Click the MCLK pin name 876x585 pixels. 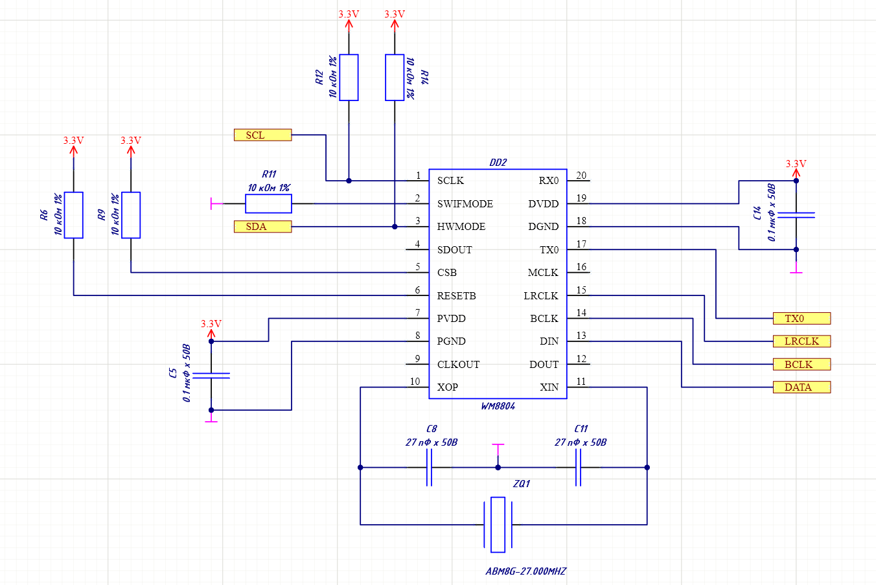[x=543, y=273]
